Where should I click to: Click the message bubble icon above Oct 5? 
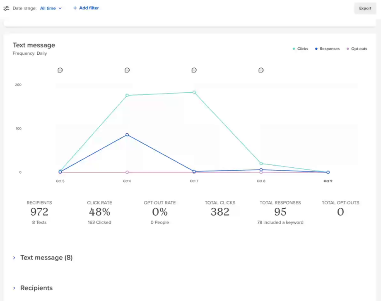pyautogui.click(x=60, y=70)
